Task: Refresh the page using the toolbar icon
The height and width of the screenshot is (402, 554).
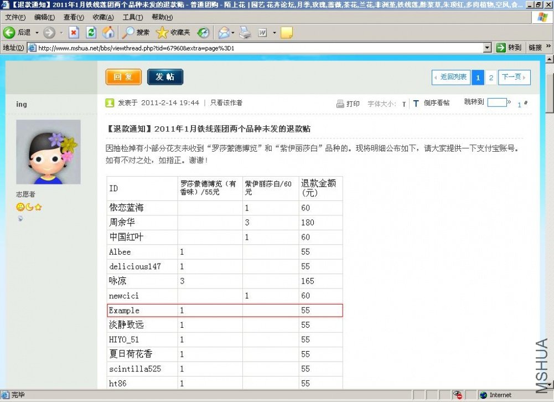Action: click(91, 33)
